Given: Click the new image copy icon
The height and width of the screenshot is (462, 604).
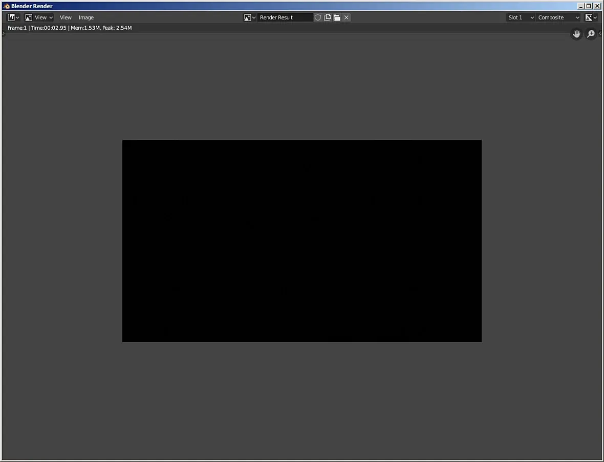Looking at the screenshot, I should tap(328, 18).
